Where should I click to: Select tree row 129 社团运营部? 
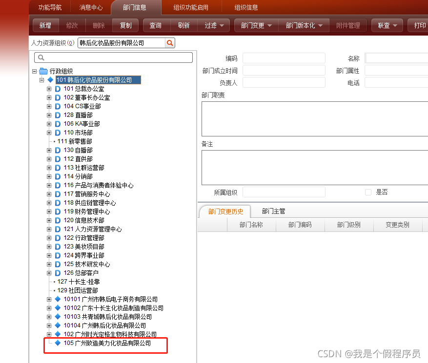78,290
